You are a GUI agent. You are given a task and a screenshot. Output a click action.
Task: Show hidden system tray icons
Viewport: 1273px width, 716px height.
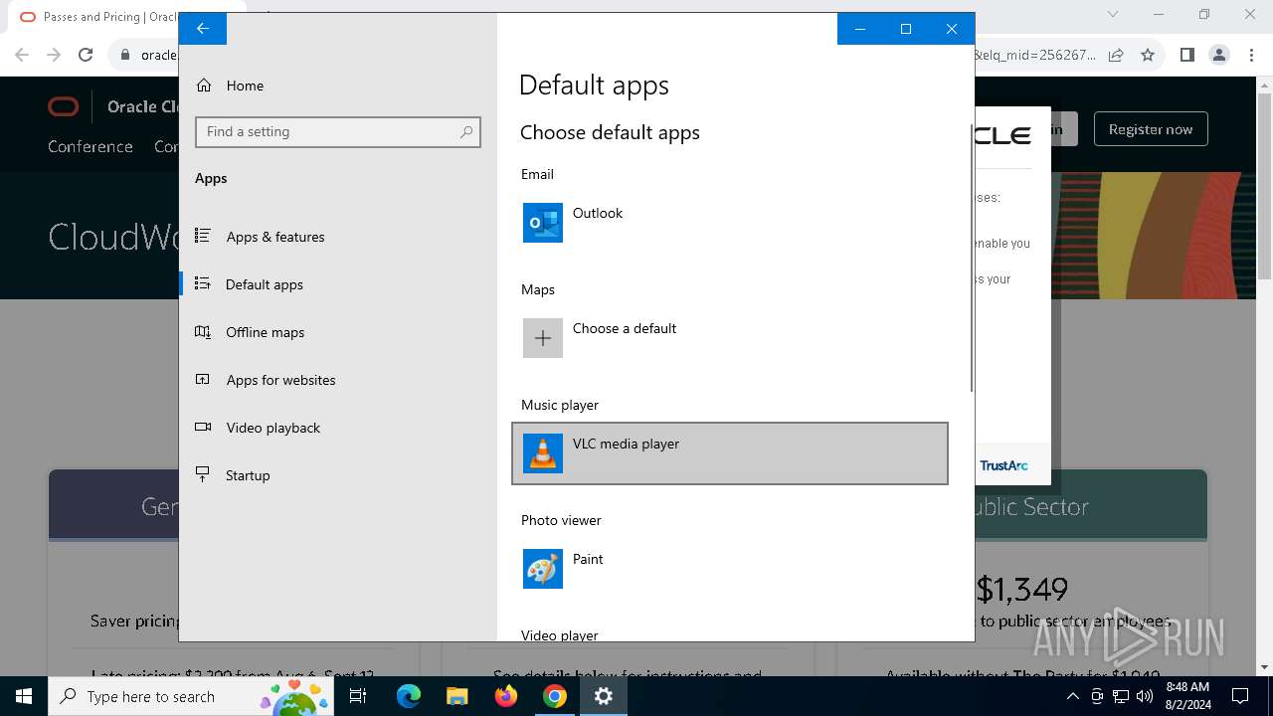coord(1072,696)
